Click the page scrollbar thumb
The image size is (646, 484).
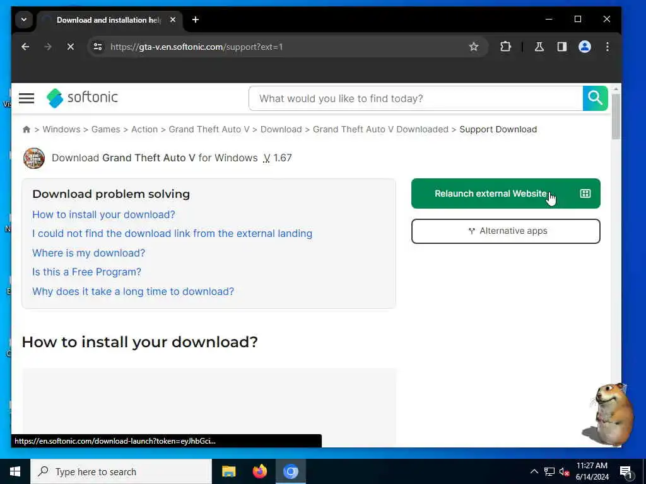(x=616, y=117)
